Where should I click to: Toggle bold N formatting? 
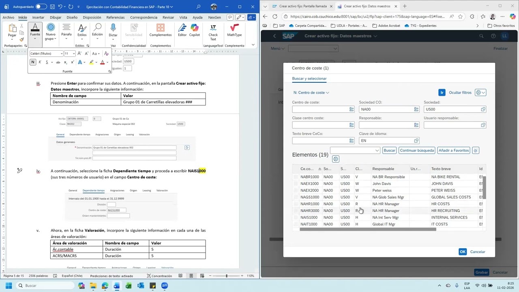33,62
